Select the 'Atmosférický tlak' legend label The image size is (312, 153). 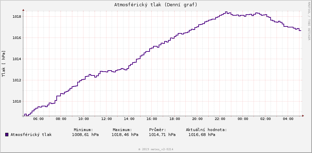tap(31, 135)
